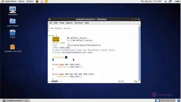Open the terminal Search menu
Screen dimensions: 181x102
[69, 23]
